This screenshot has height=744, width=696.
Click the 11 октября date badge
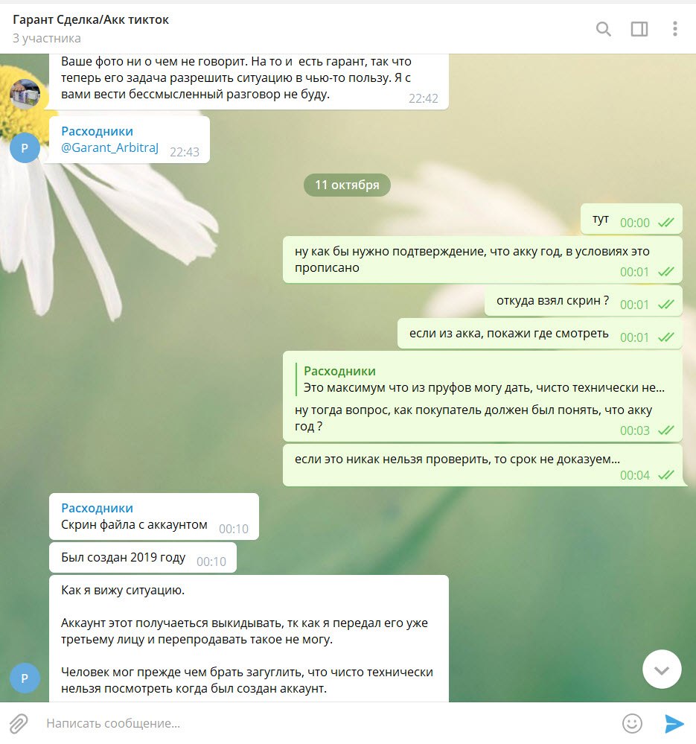[x=347, y=185]
